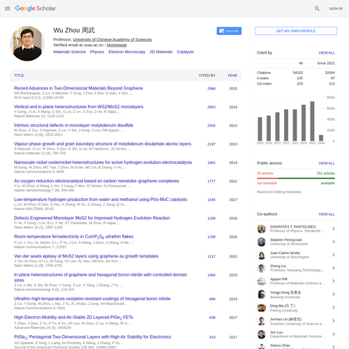Click the search magnifier icon
Screen dimensions: 349x349
pyautogui.click(x=317, y=8)
